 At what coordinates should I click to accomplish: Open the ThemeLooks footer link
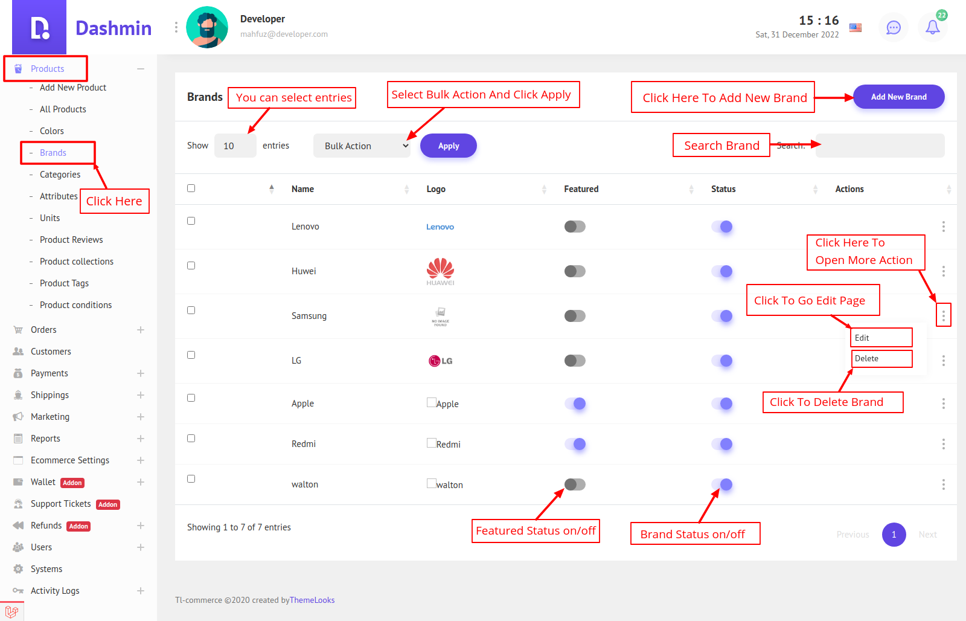point(312,600)
